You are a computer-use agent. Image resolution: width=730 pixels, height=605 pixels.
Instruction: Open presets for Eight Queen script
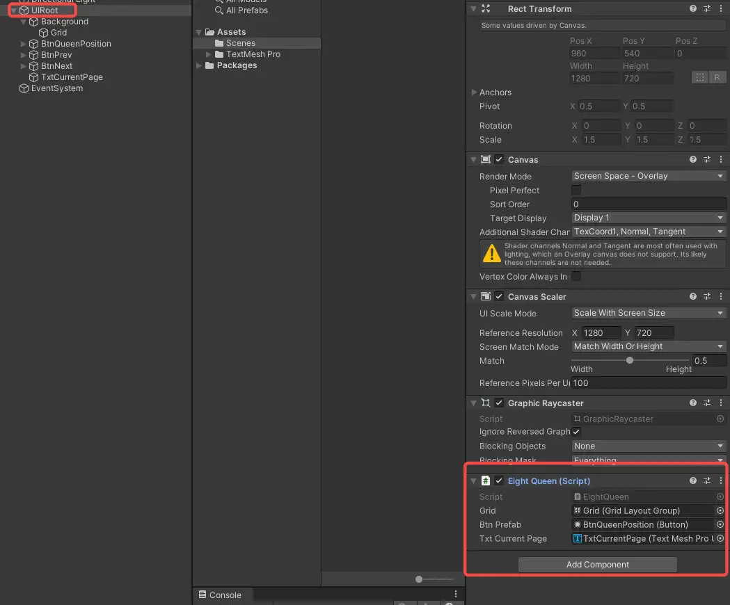coord(707,481)
